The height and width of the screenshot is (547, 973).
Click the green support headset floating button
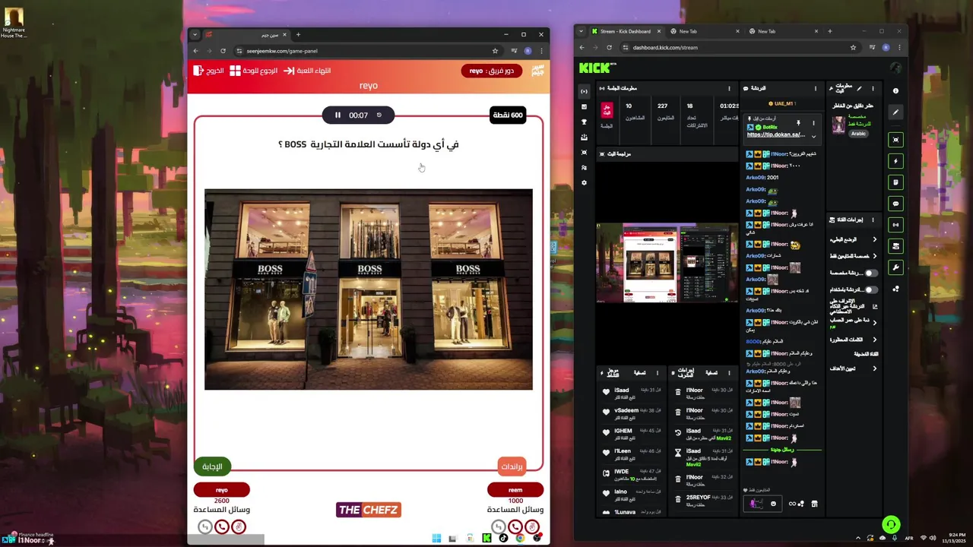pos(891,524)
